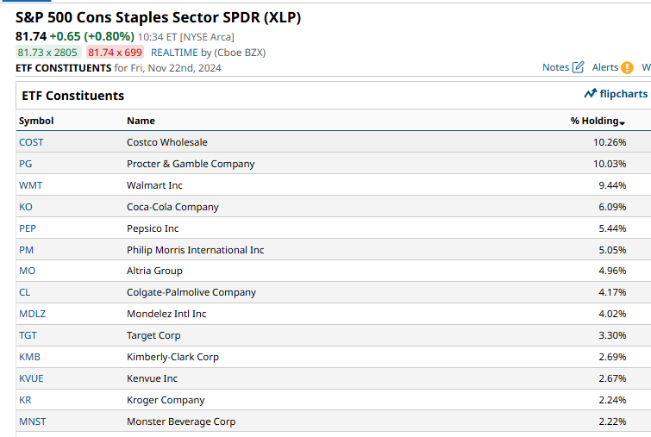The width and height of the screenshot is (651, 437).
Task: Click the 2.67% holding value
Action: click(612, 379)
